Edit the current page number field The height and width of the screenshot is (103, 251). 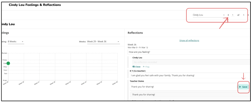coord(233,15)
